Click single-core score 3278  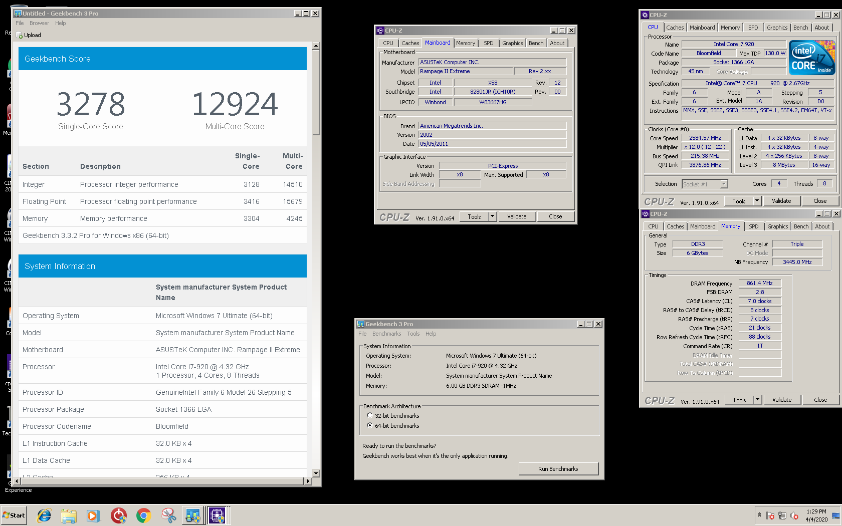coord(91,104)
